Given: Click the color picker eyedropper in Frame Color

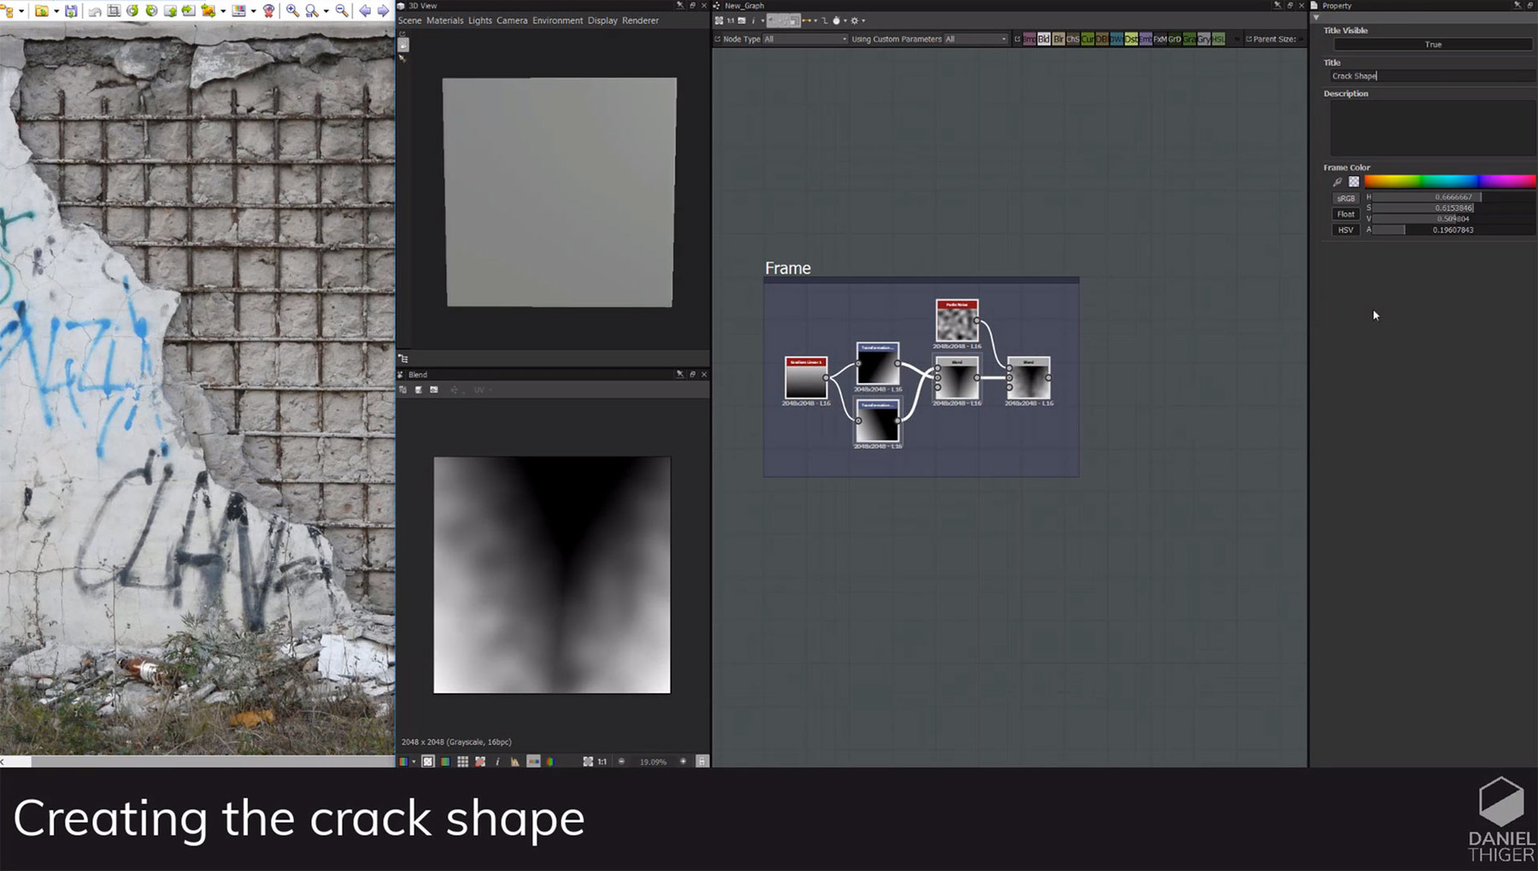Looking at the screenshot, I should coord(1339,181).
